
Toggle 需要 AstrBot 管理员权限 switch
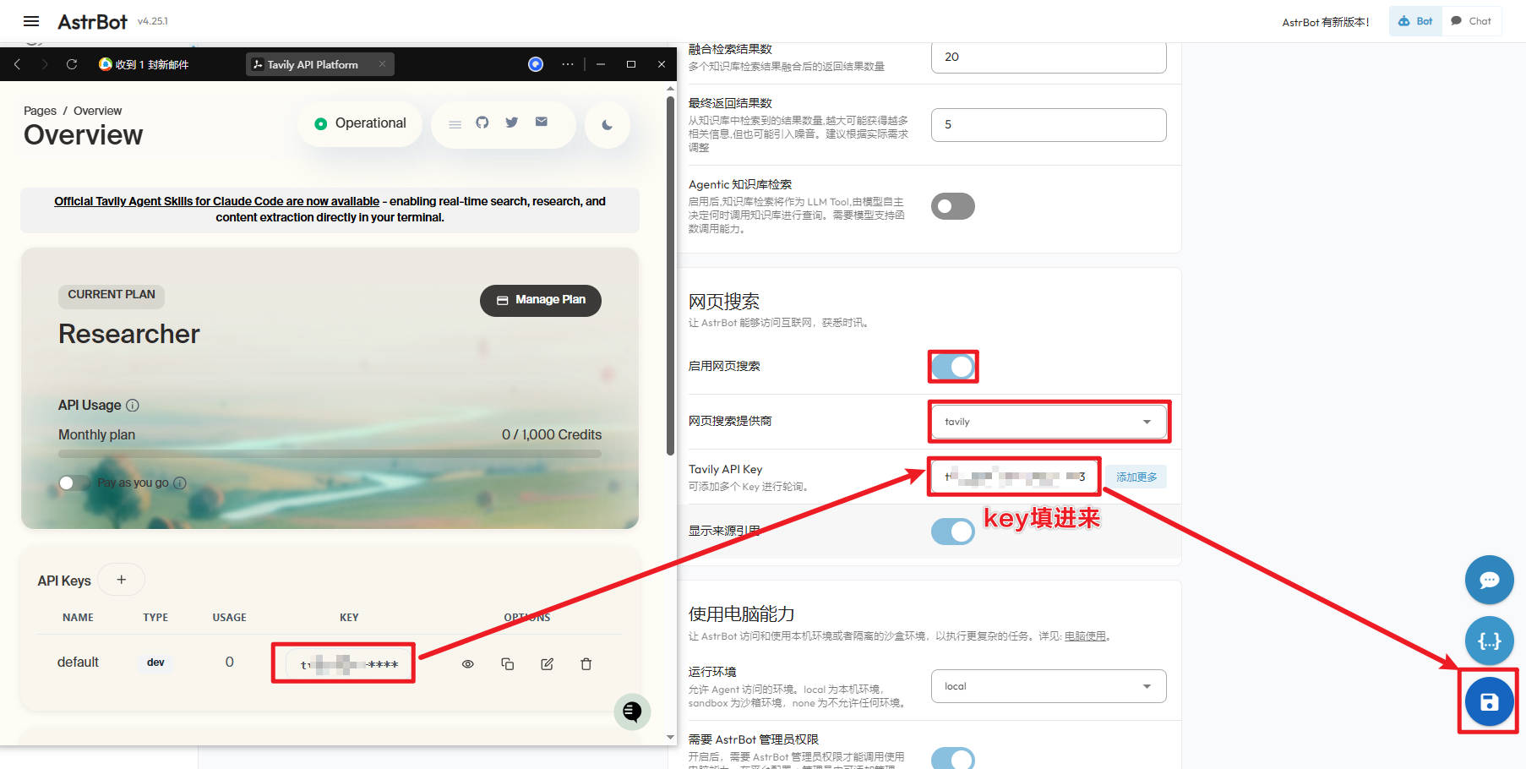(x=953, y=758)
